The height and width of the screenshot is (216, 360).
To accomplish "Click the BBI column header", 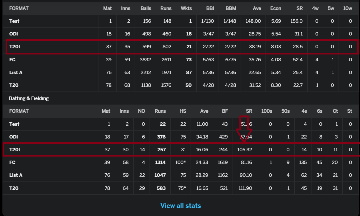I will (x=210, y=8).
